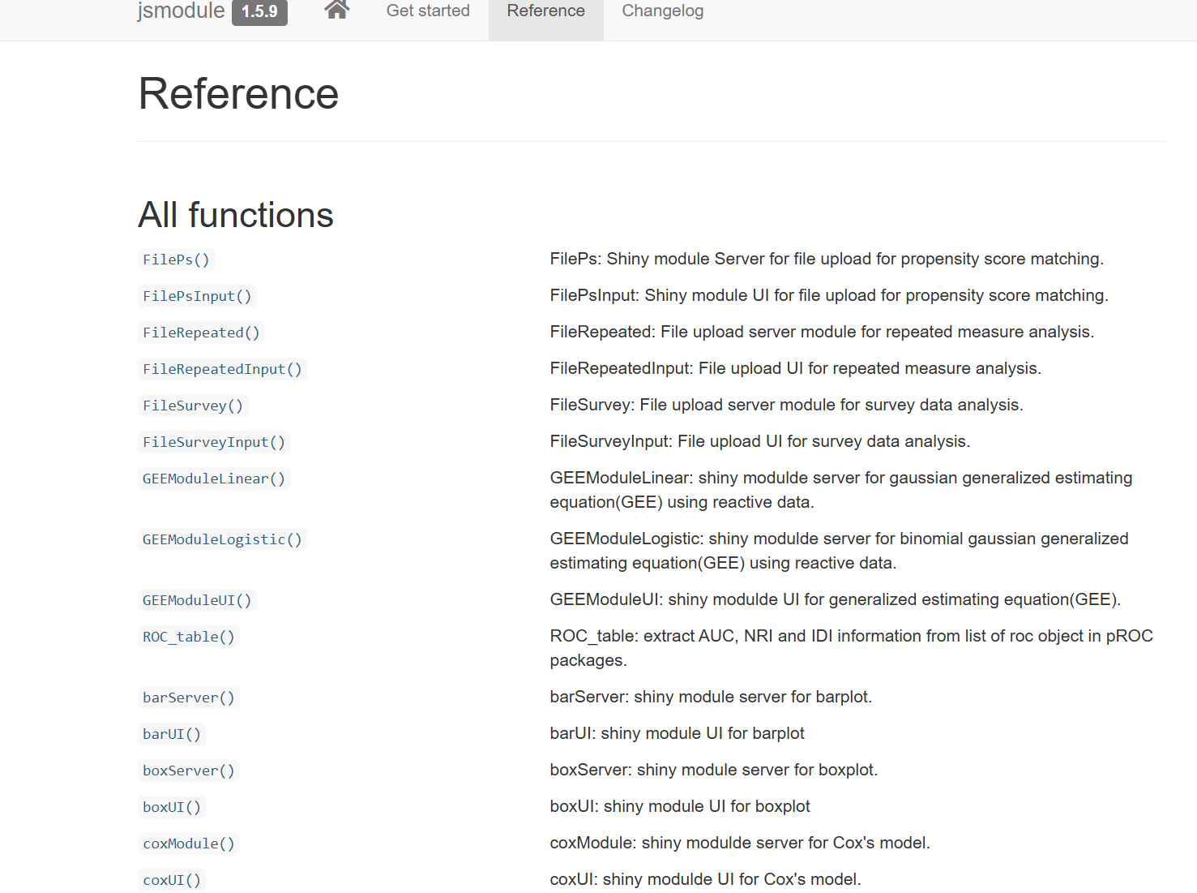Open FileRepeatedInput() reference link
The image size is (1197, 893).
pyautogui.click(x=222, y=369)
